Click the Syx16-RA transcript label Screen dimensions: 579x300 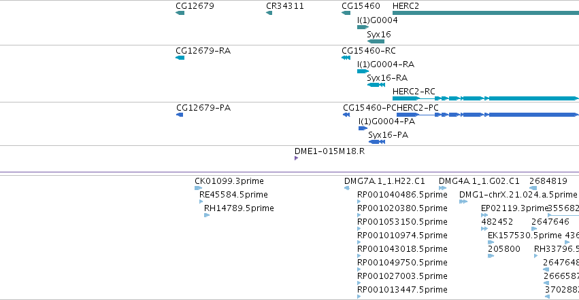(386, 78)
